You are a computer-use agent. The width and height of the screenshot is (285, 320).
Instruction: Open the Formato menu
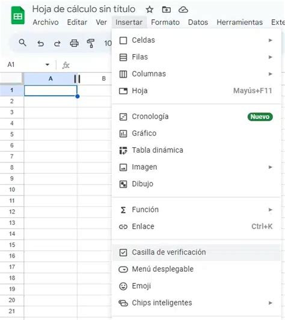165,22
